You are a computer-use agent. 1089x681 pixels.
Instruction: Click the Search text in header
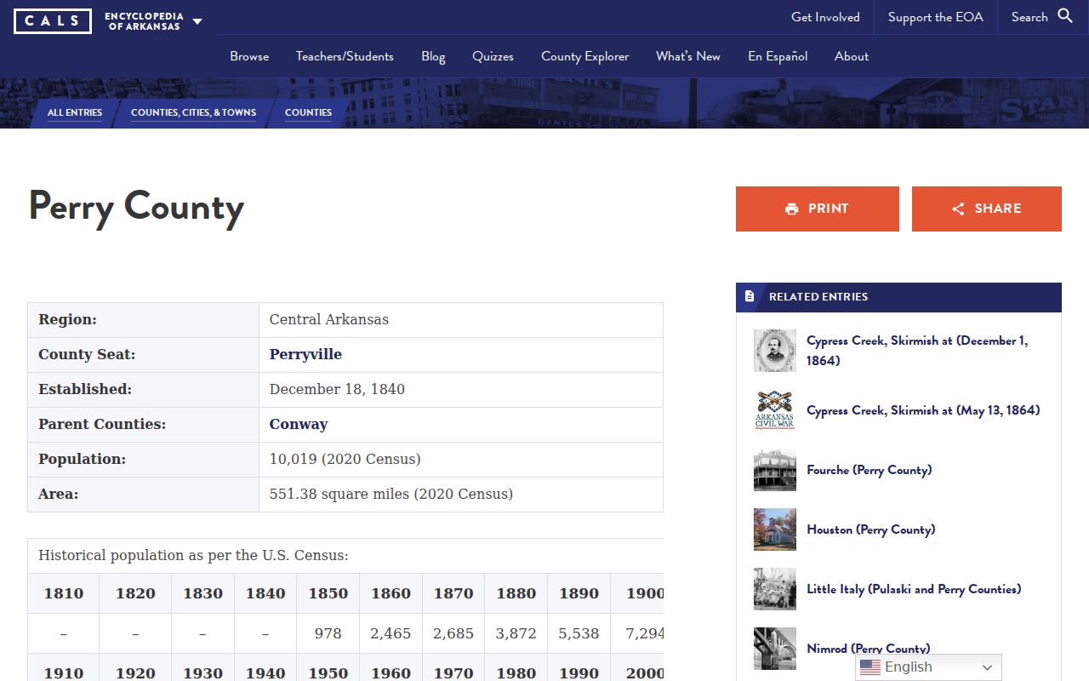pos(1029,17)
